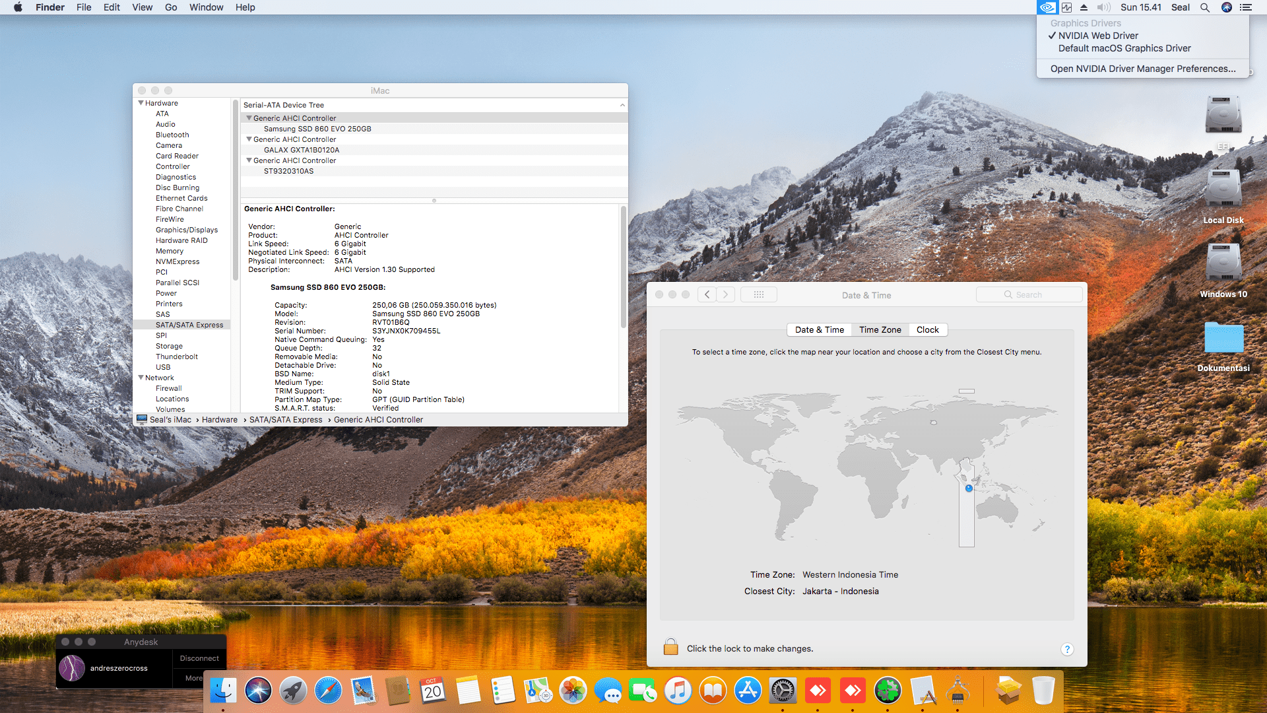1267x713 pixels.
Task: Open NVIDIA Driver Manager Preferences
Action: tap(1142, 69)
